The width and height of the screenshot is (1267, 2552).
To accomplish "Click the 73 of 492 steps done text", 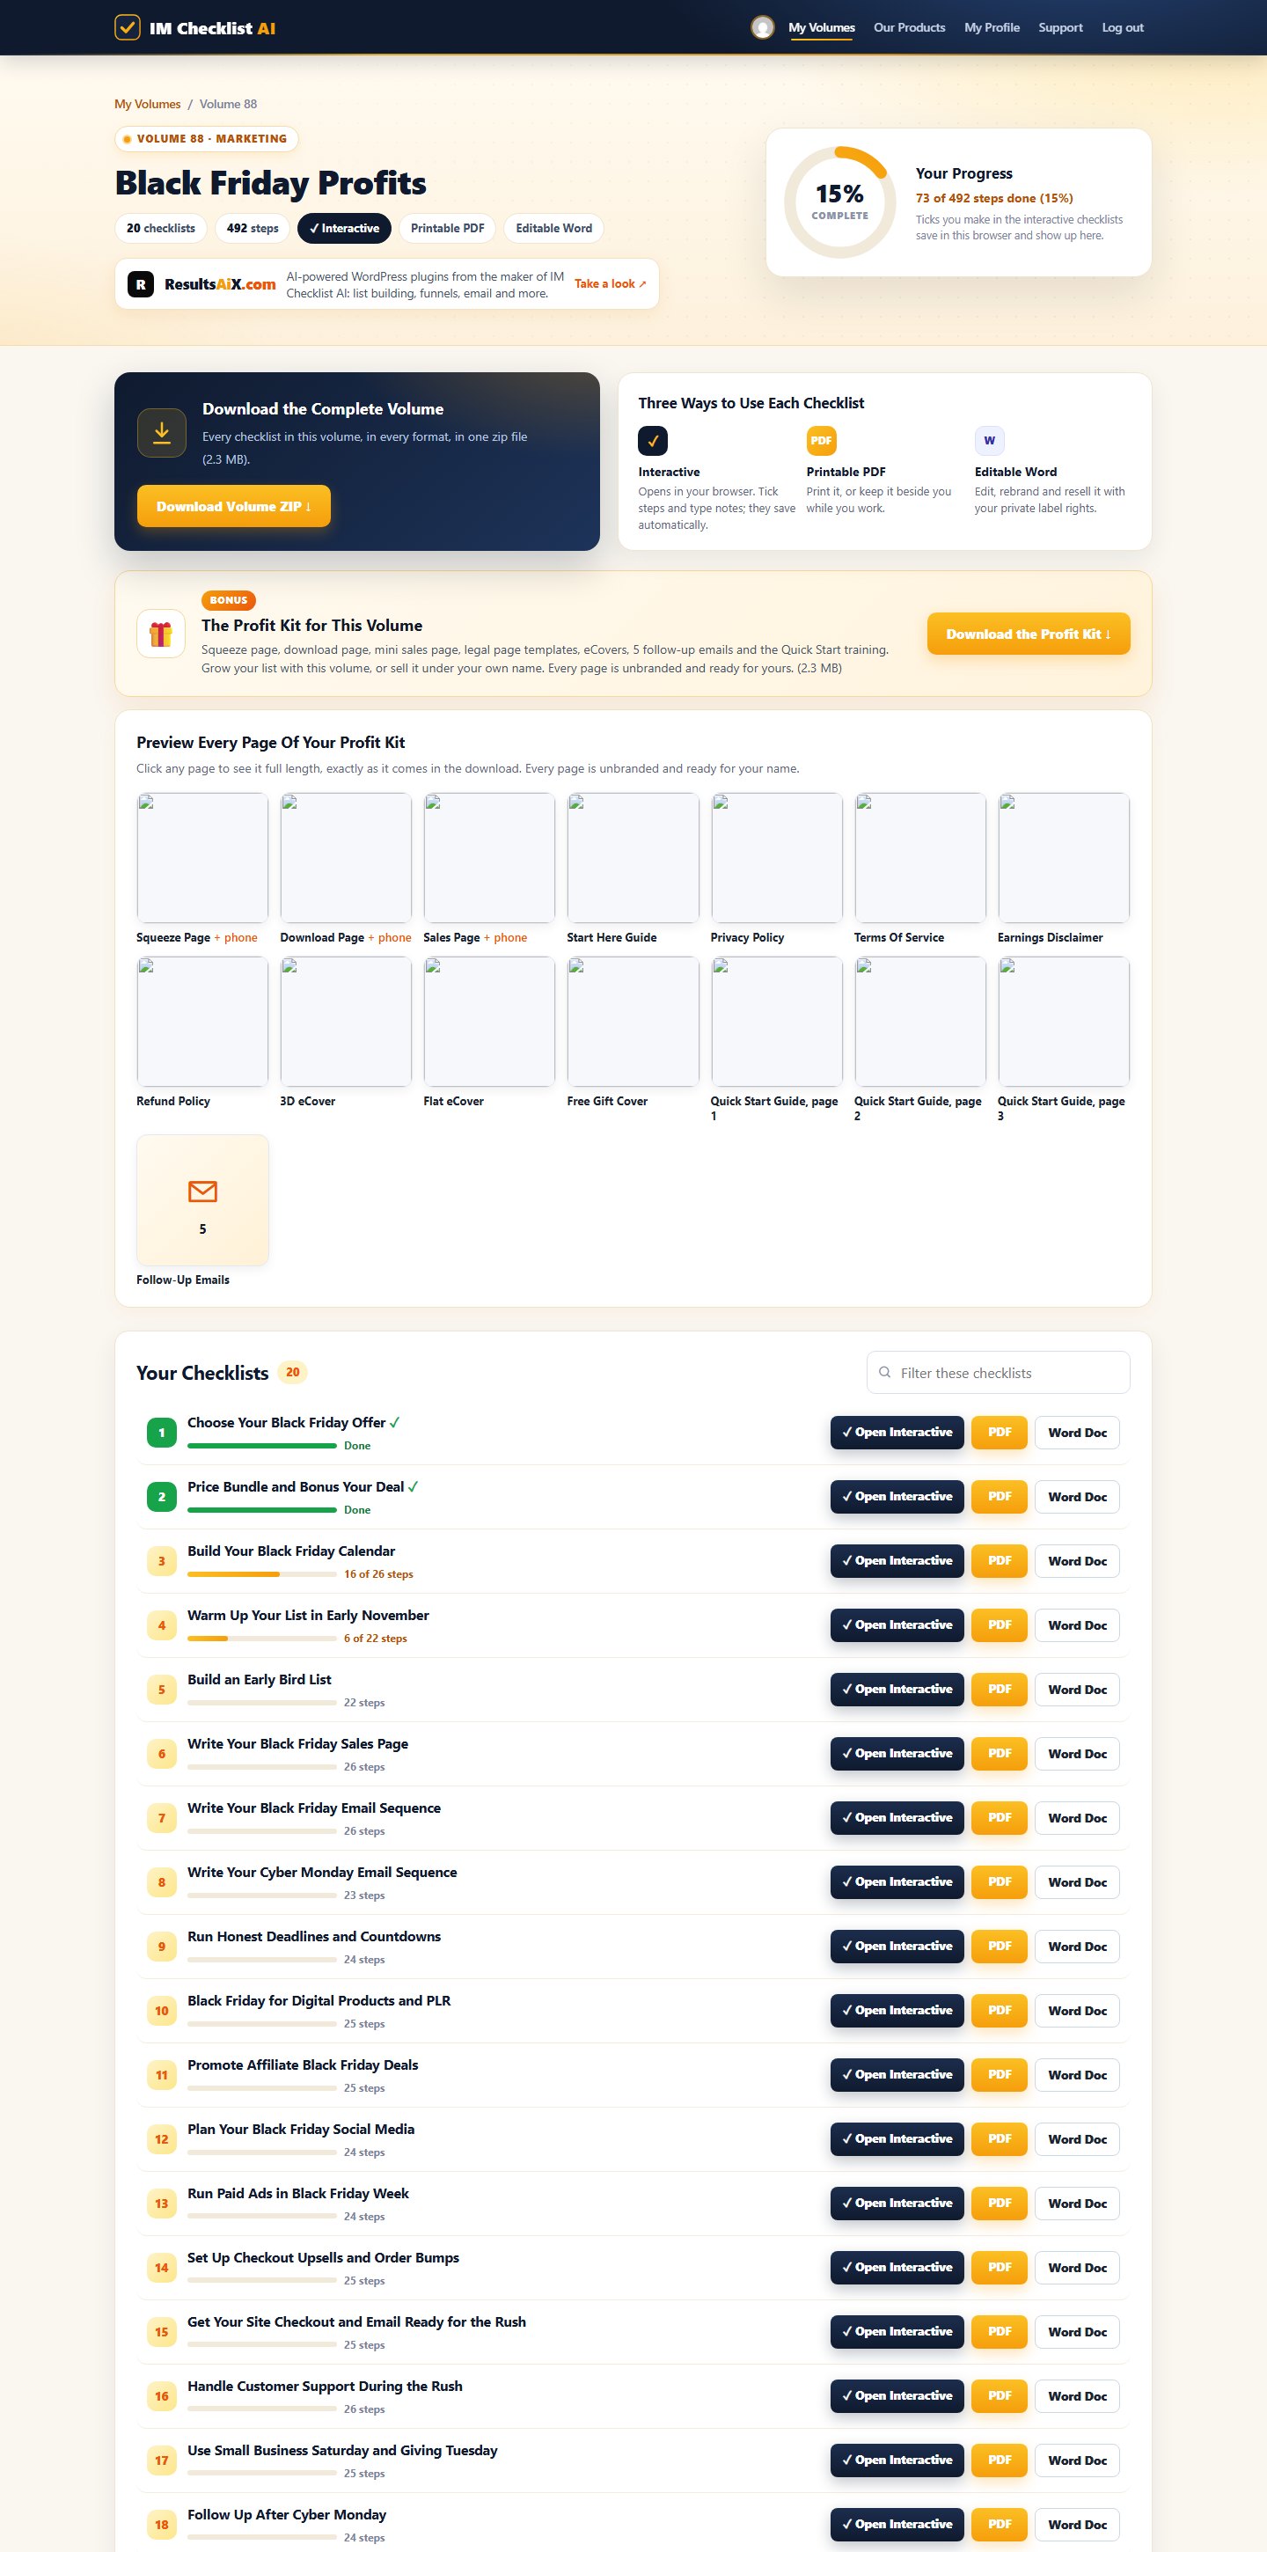I will (x=993, y=198).
